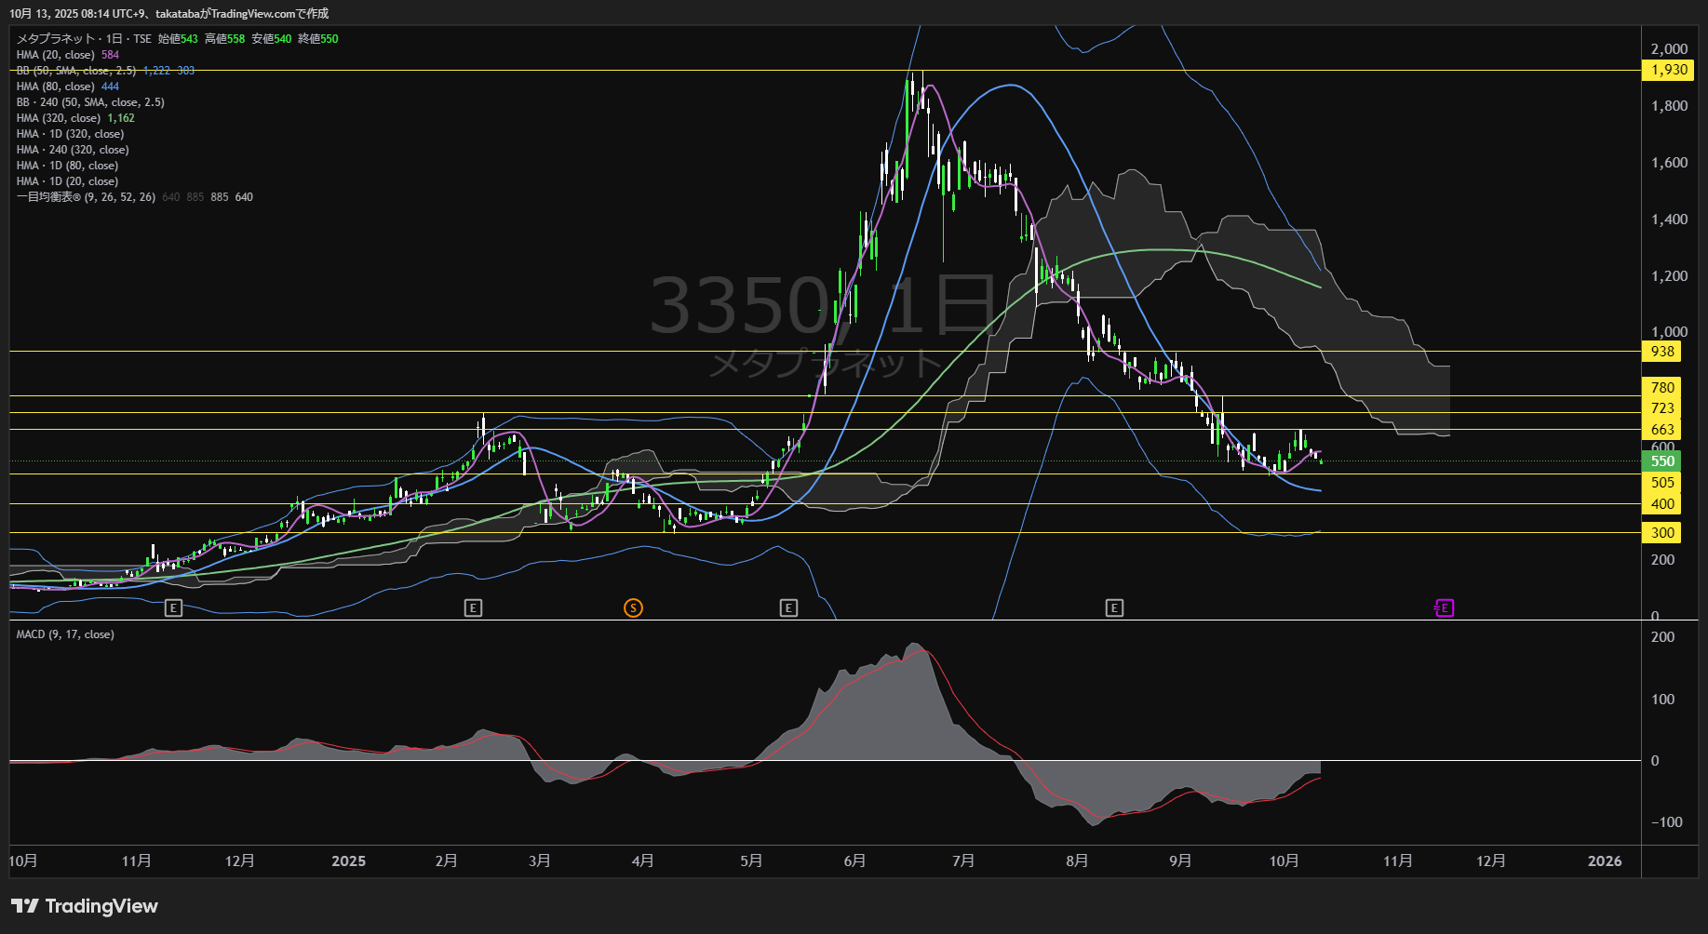Select the HMA (80, close) indicator legend
The width and height of the screenshot is (1708, 934).
56,87
